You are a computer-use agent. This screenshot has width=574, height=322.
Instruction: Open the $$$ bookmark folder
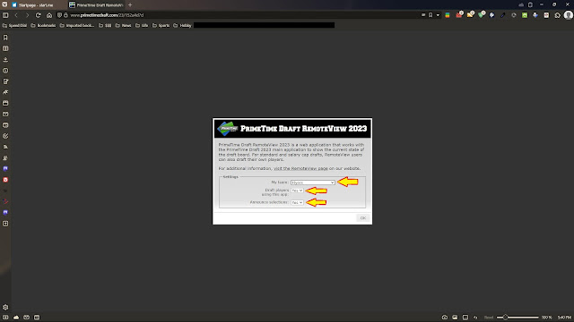[x=105, y=26]
